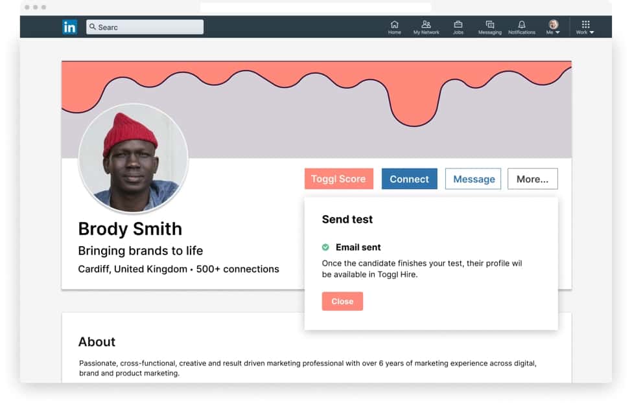Open the Messaging icon
The image size is (632, 406).
(x=489, y=24)
